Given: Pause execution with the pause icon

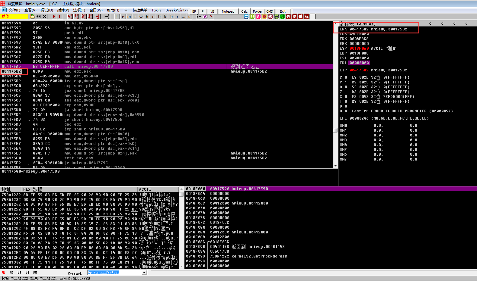Looking at the screenshot, I should [60, 17].
